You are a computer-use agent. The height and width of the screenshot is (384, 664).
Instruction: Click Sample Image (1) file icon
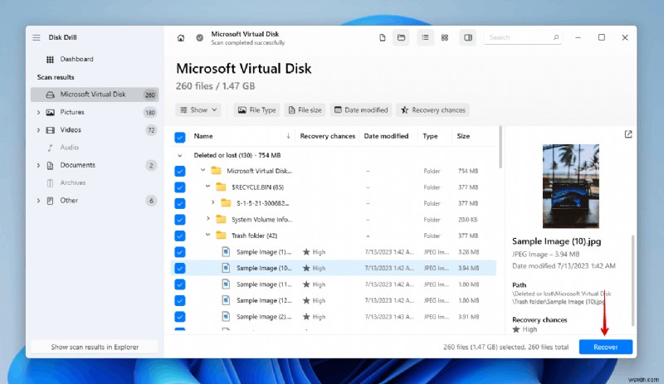[x=226, y=252]
